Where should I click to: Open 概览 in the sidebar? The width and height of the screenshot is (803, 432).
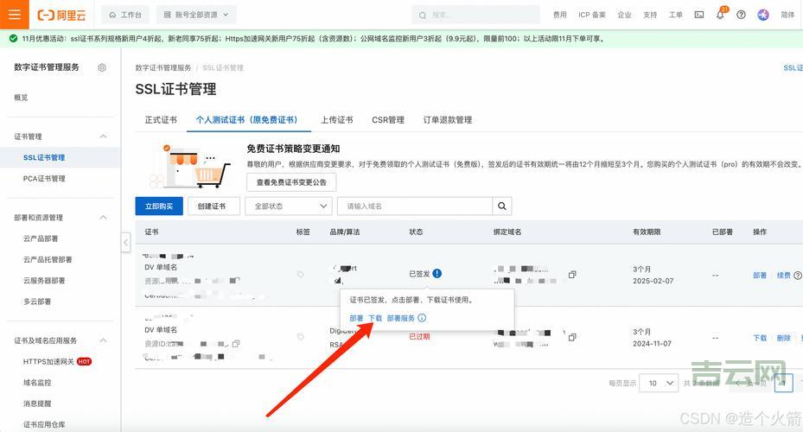(x=21, y=98)
